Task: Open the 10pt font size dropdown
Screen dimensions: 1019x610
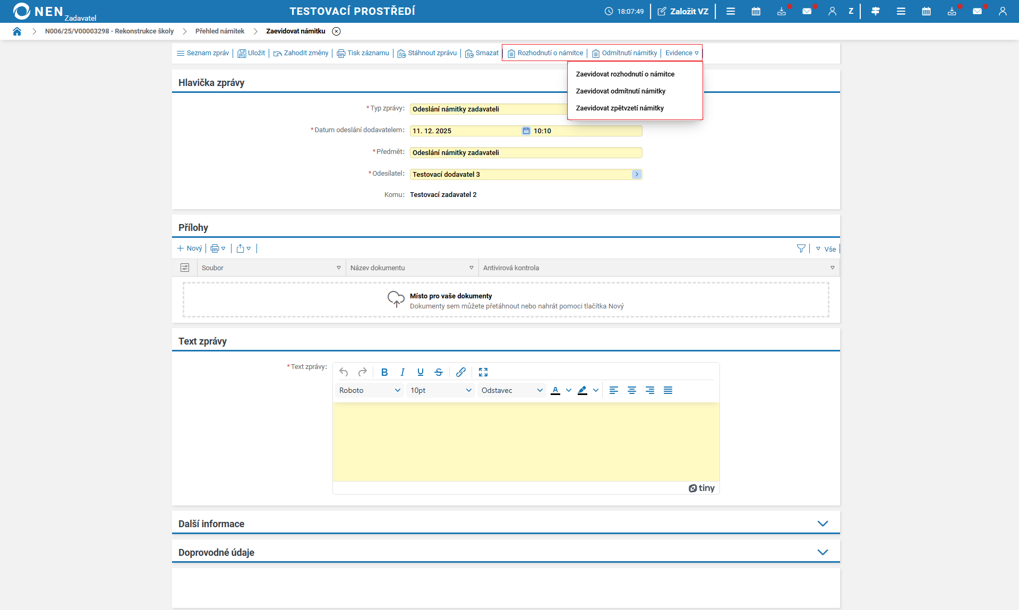Action: click(x=440, y=390)
